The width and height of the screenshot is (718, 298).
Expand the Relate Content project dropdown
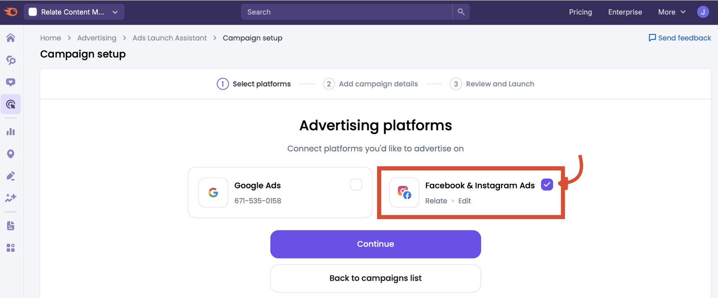click(74, 12)
